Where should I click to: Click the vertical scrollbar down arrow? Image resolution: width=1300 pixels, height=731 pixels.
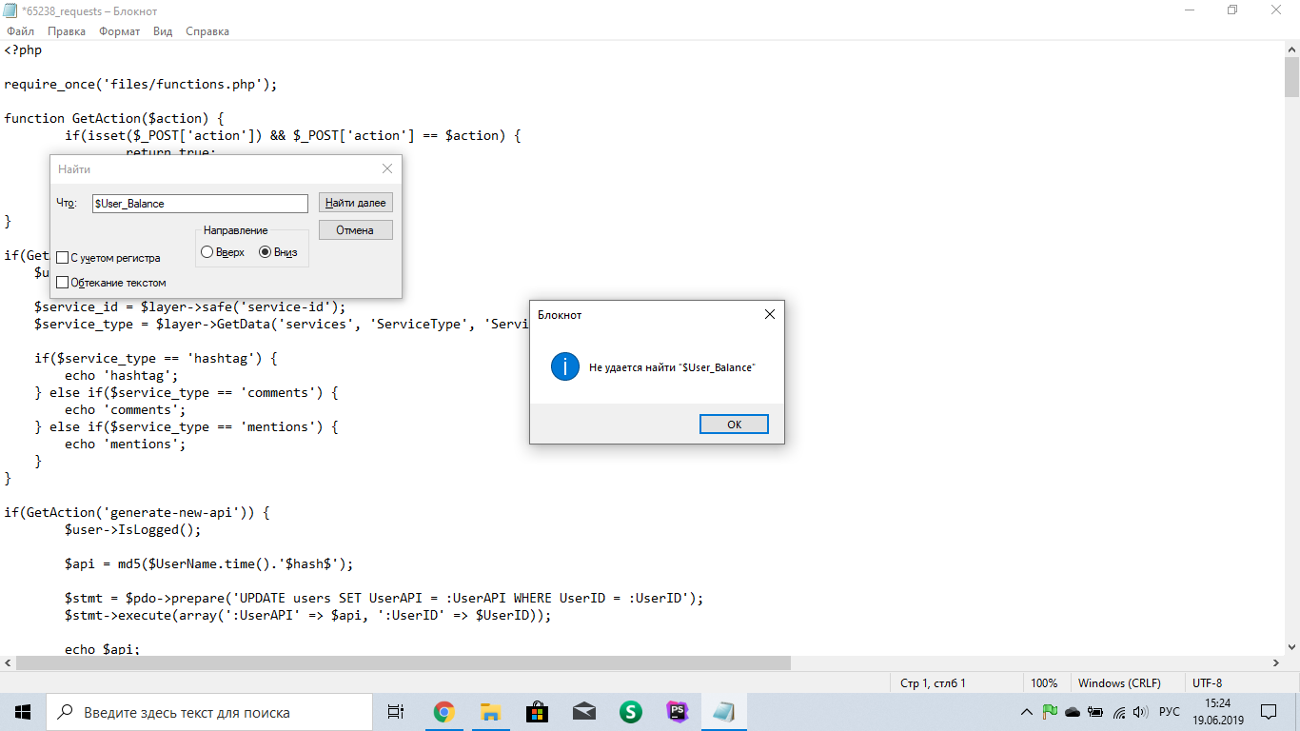(x=1291, y=646)
